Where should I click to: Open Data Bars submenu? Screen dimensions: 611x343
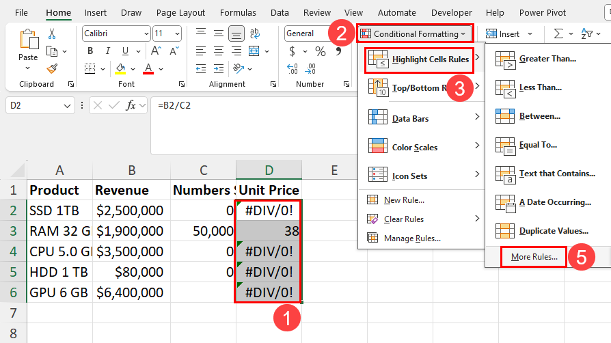(x=421, y=117)
